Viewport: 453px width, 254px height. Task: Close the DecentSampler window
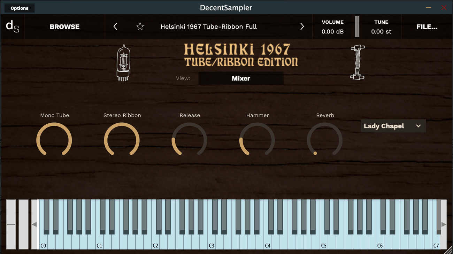[x=444, y=8]
